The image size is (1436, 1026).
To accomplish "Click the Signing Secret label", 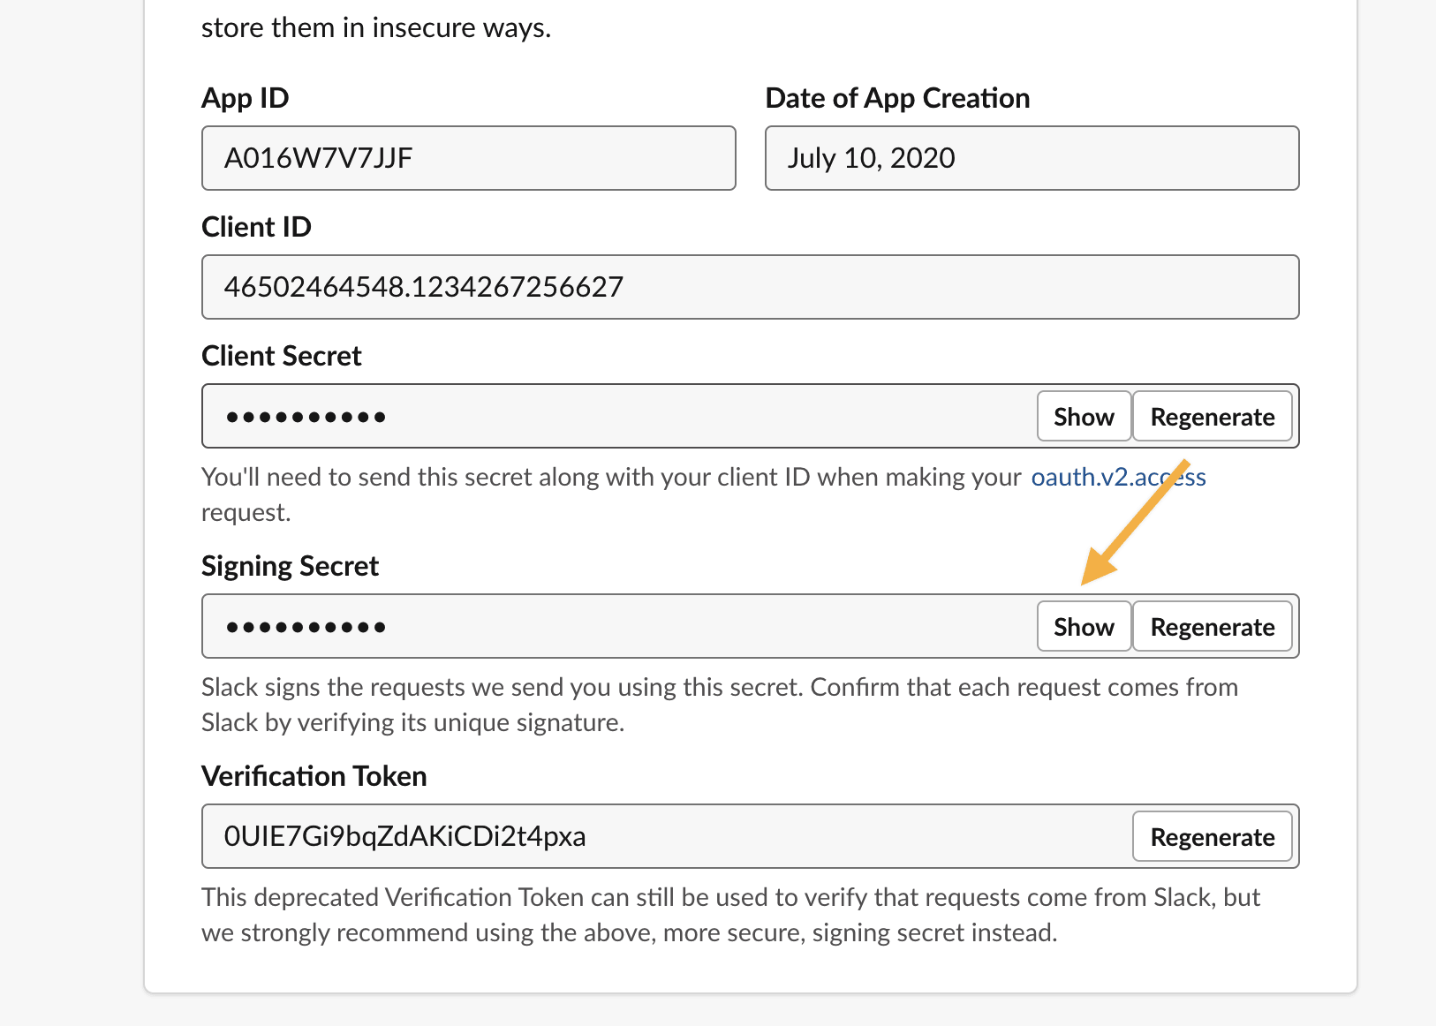I will point(290,566).
